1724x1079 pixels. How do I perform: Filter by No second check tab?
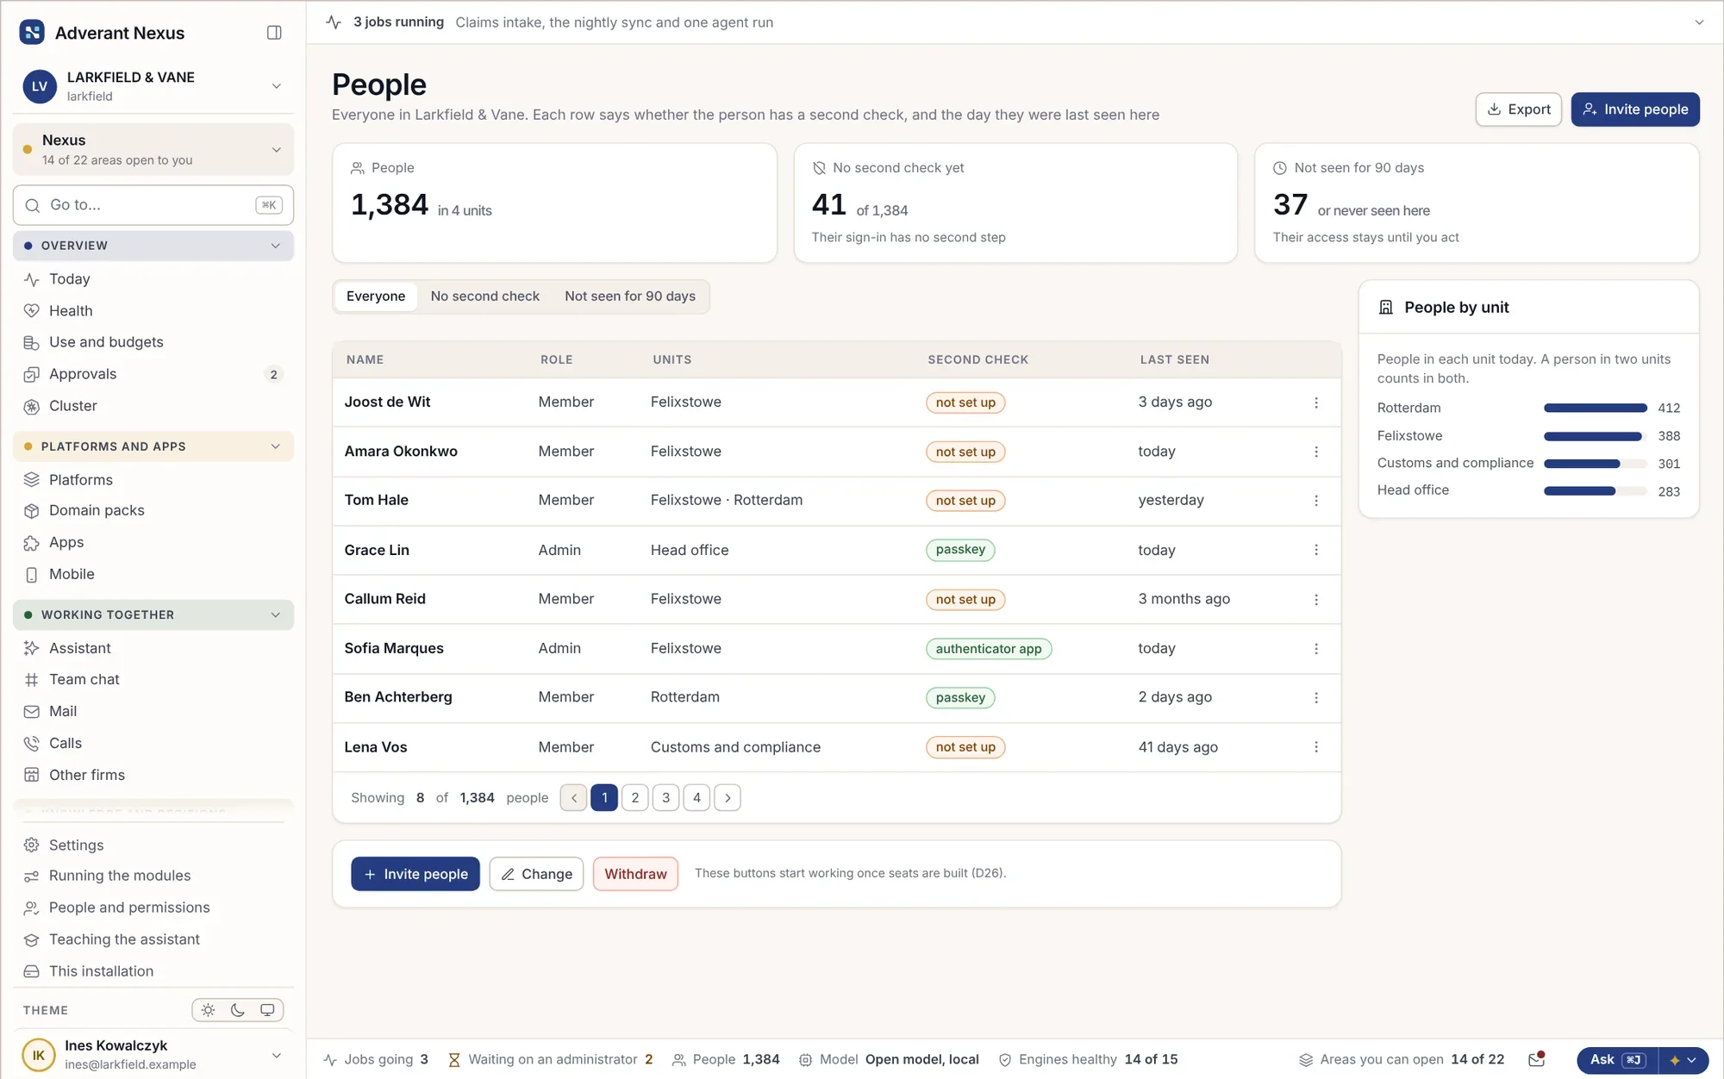(484, 296)
